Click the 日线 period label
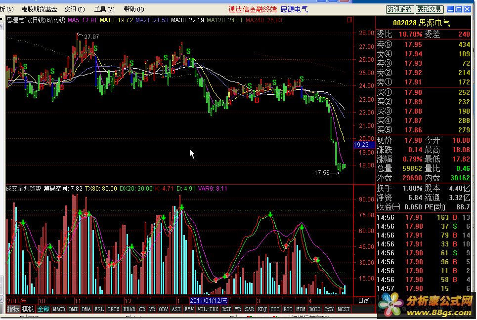Image resolution: width=477 pixels, height=320 pixels. pos(364,301)
